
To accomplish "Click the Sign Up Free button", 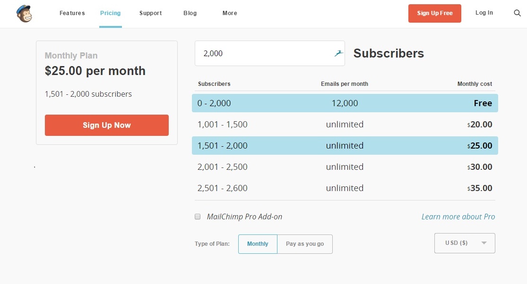I will point(434,13).
